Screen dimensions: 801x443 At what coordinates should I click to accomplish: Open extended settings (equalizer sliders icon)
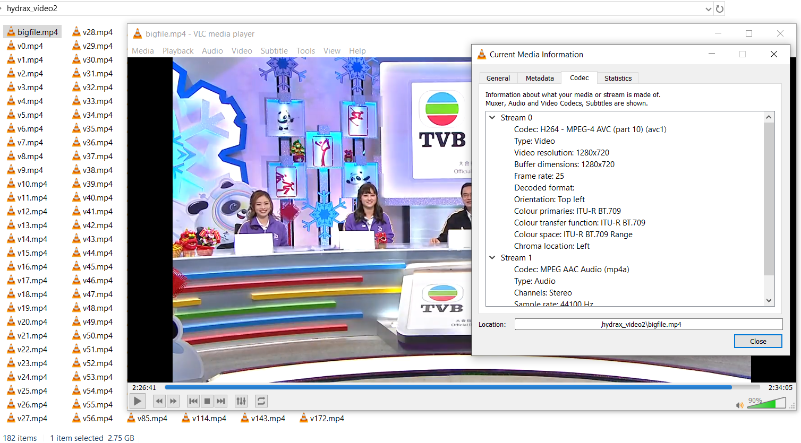[x=241, y=401]
